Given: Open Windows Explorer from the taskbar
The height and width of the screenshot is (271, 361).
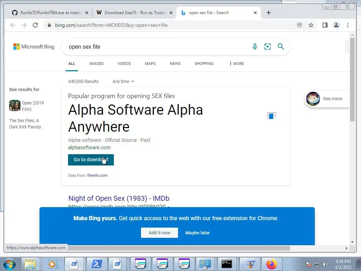Looking at the screenshot, I should click(30, 264).
